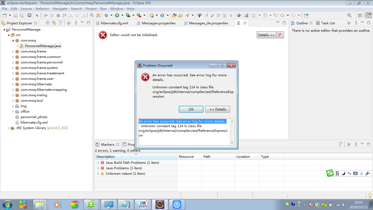Open dropdown arrow next to New icon
The width and height of the screenshot is (373, 210).
10,16
